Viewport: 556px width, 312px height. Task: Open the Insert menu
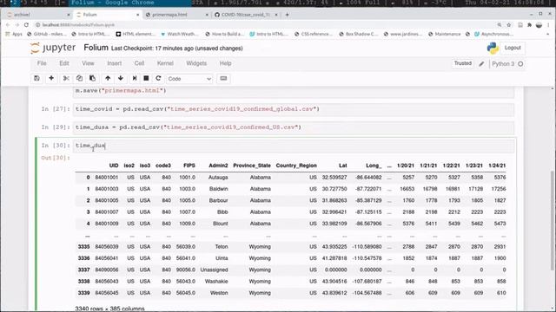click(x=114, y=63)
